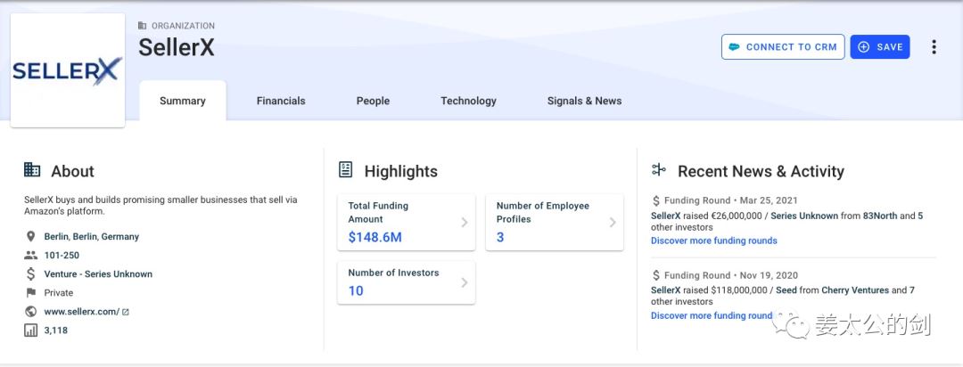The width and height of the screenshot is (963, 367).
Task: Click the 3,118 rank value
Action: (56, 330)
